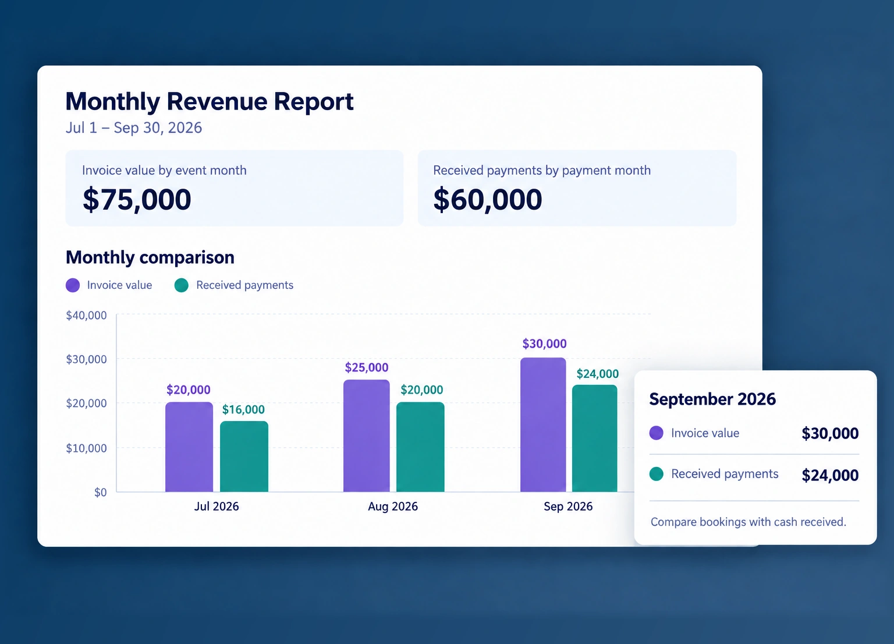Click the $30,000 y-axis label
Image resolution: width=894 pixels, height=644 pixels.
click(x=86, y=359)
